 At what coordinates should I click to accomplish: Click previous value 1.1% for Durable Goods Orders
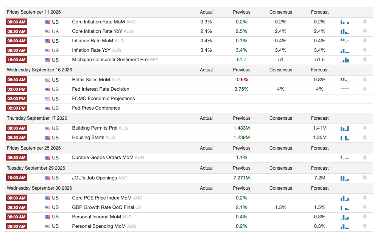click(x=241, y=158)
